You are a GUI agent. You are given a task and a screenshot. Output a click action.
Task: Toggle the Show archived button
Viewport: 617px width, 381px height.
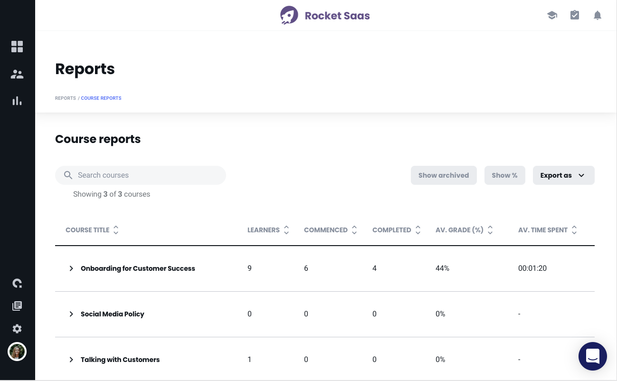tap(444, 175)
